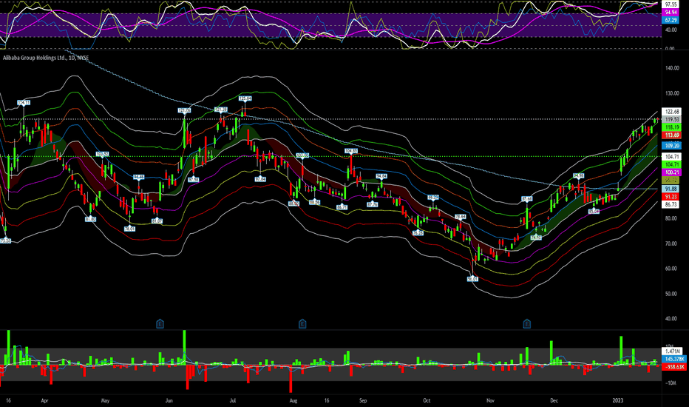The width and height of the screenshot is (689, 407).
Task: Click the blue 109.20 price tag
Action: tap(672, 146)
